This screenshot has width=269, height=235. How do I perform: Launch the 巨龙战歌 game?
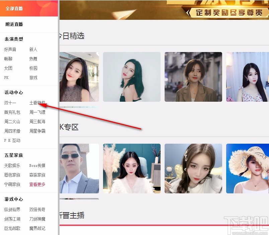coord(12,229)
